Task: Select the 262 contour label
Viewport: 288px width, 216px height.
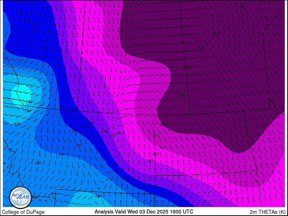Action: (156, 135)
